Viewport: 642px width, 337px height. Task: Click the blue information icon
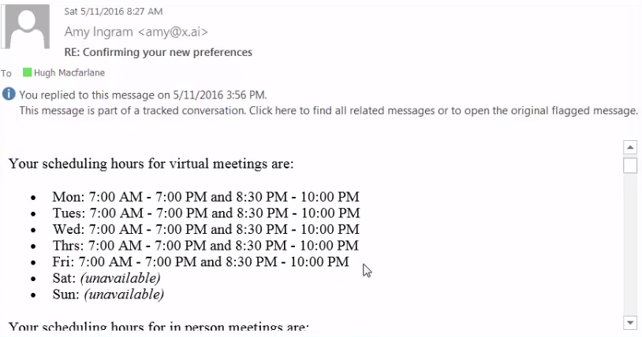[x=9, y=94]
